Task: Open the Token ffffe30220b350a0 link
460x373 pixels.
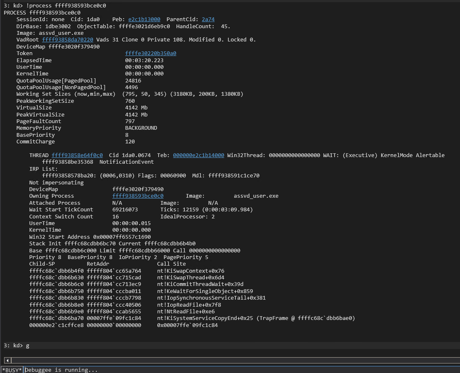Action: (150, 53)
